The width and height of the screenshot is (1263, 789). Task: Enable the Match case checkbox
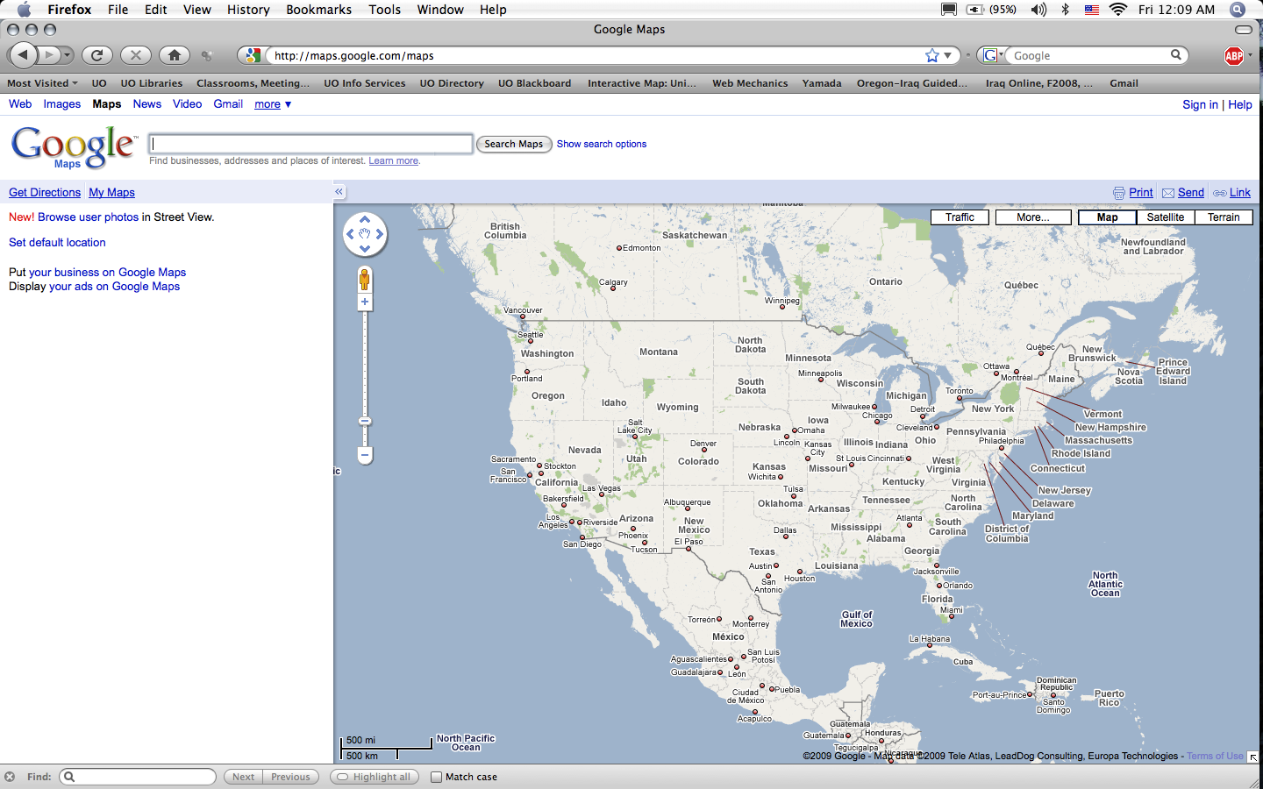pyautogui.click(x=436, y=777)
